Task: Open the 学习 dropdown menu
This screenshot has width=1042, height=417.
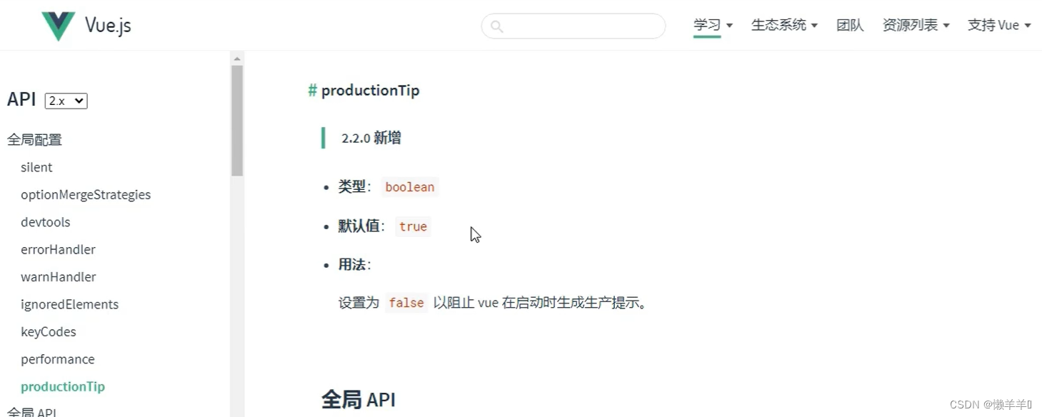Action: coord(713,25)
